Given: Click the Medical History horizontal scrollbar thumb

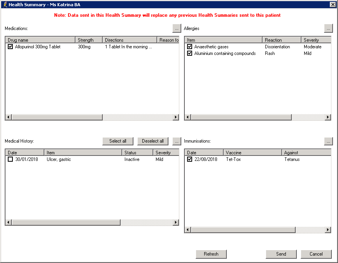Looking at the screenshot, I should (x=66, y=222).
